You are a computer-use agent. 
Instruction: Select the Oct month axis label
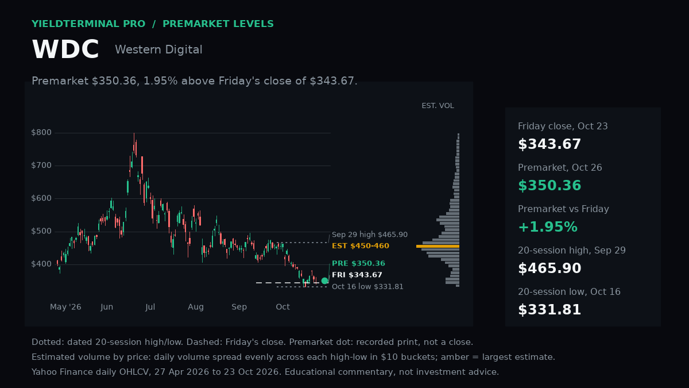coord(282,307)
